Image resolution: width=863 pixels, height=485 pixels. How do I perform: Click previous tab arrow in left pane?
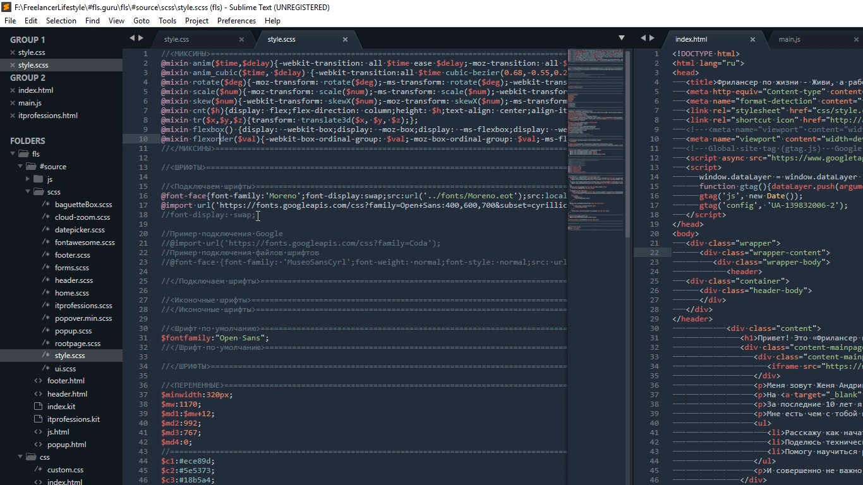pos(132,39)
